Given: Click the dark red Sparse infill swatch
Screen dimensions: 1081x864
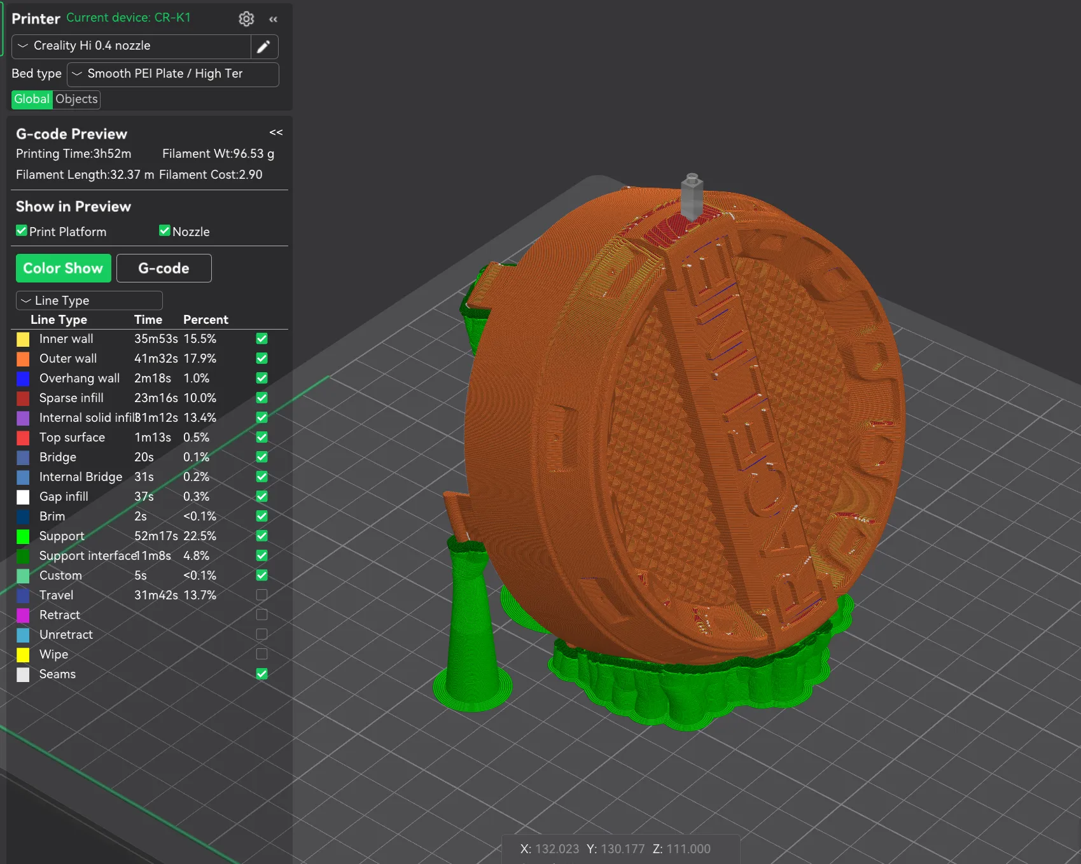Looking at the screenshot, I should coord(23,398).
